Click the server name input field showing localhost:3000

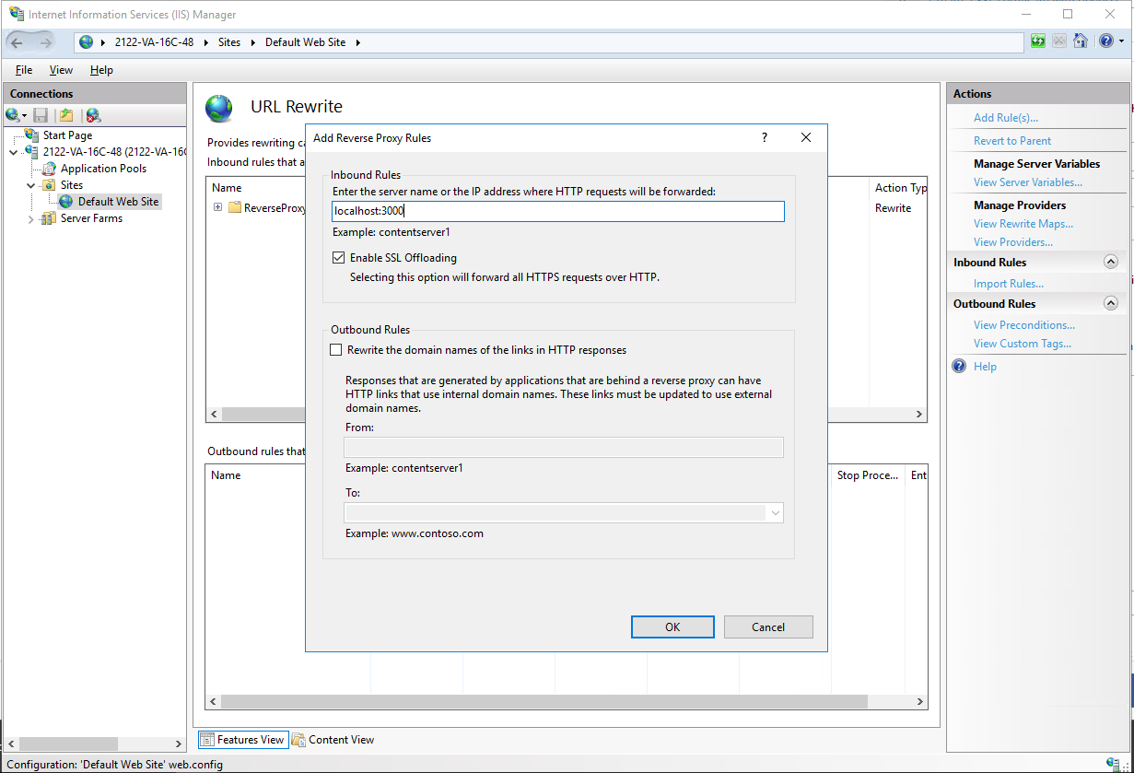click(557, 211)
